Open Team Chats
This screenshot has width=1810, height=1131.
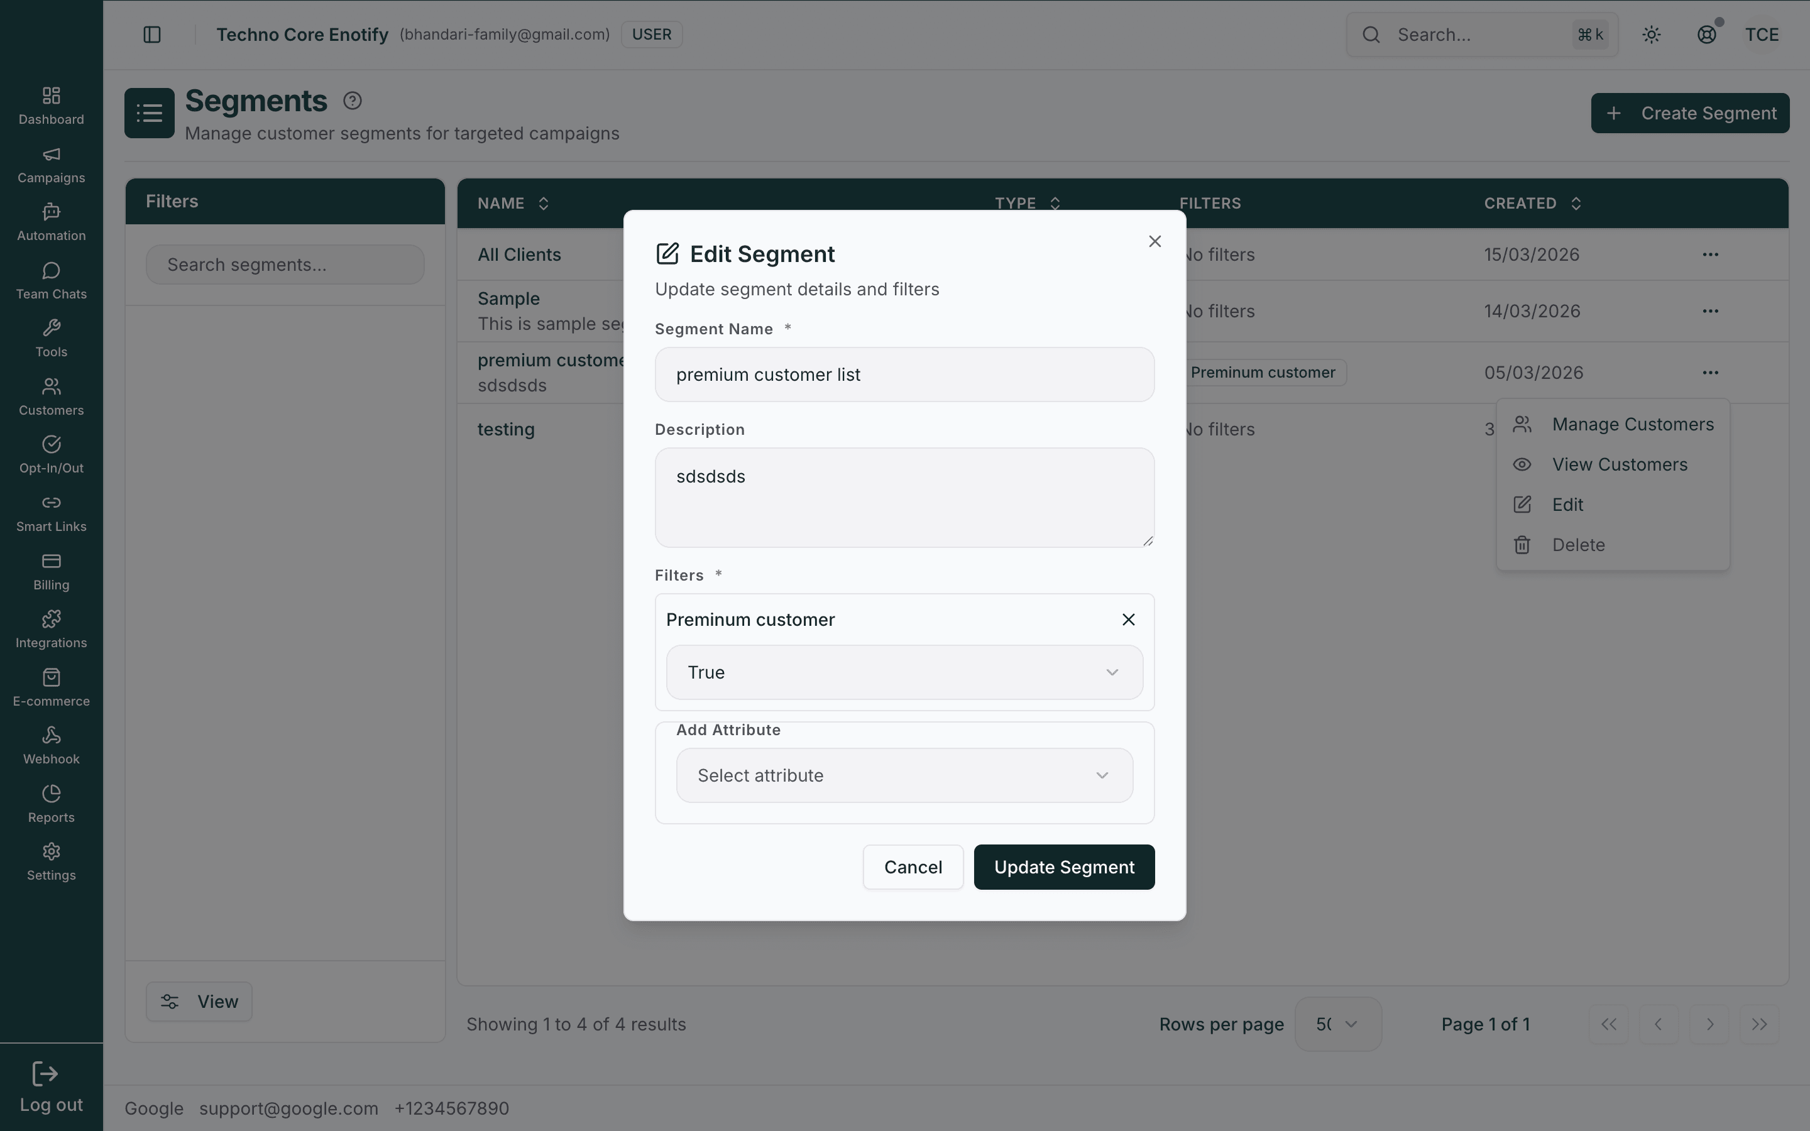click(x=51, y=280)
